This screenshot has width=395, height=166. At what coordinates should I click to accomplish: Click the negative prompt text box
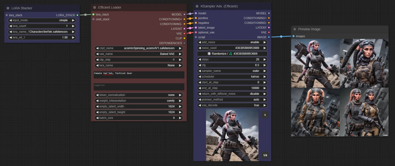click(139, 87)
